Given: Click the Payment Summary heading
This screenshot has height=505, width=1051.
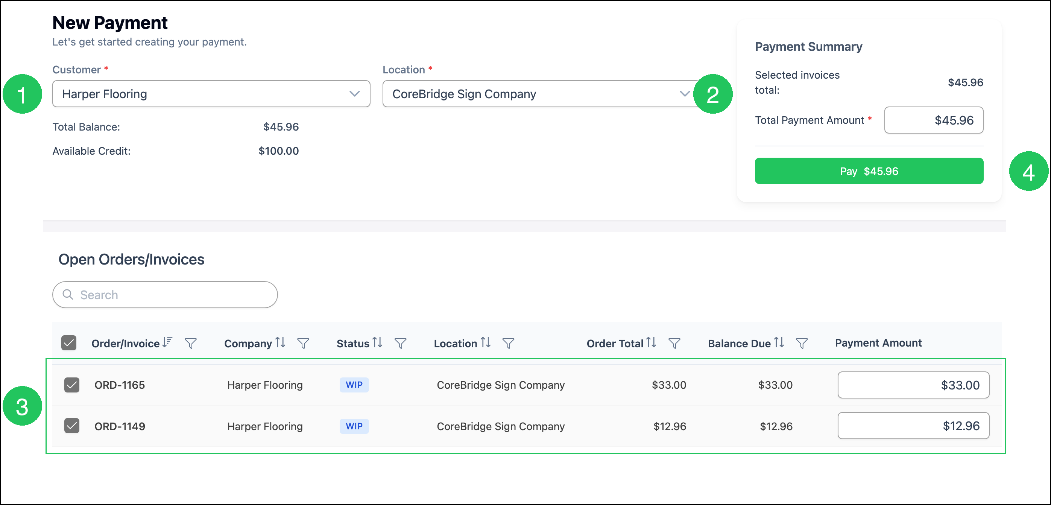Looking at the screenshot, I should tap(808, 47).
